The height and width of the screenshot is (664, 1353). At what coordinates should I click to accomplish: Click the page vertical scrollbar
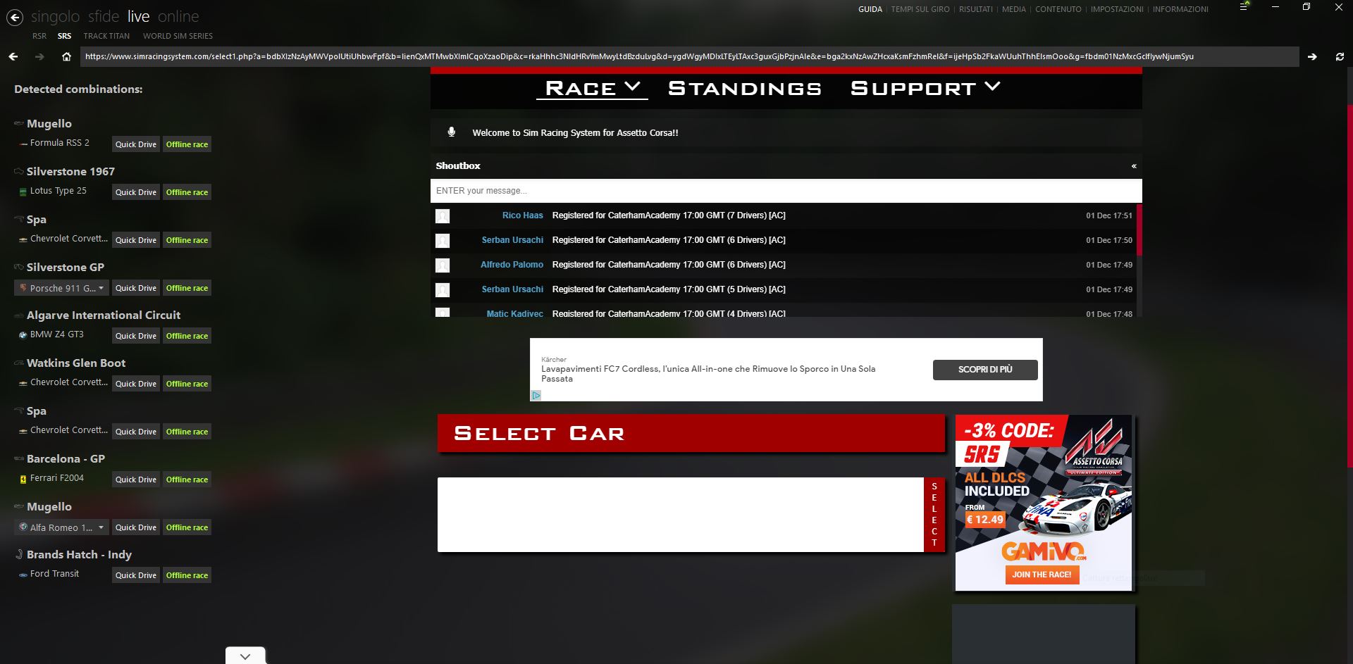[1349, 285]
